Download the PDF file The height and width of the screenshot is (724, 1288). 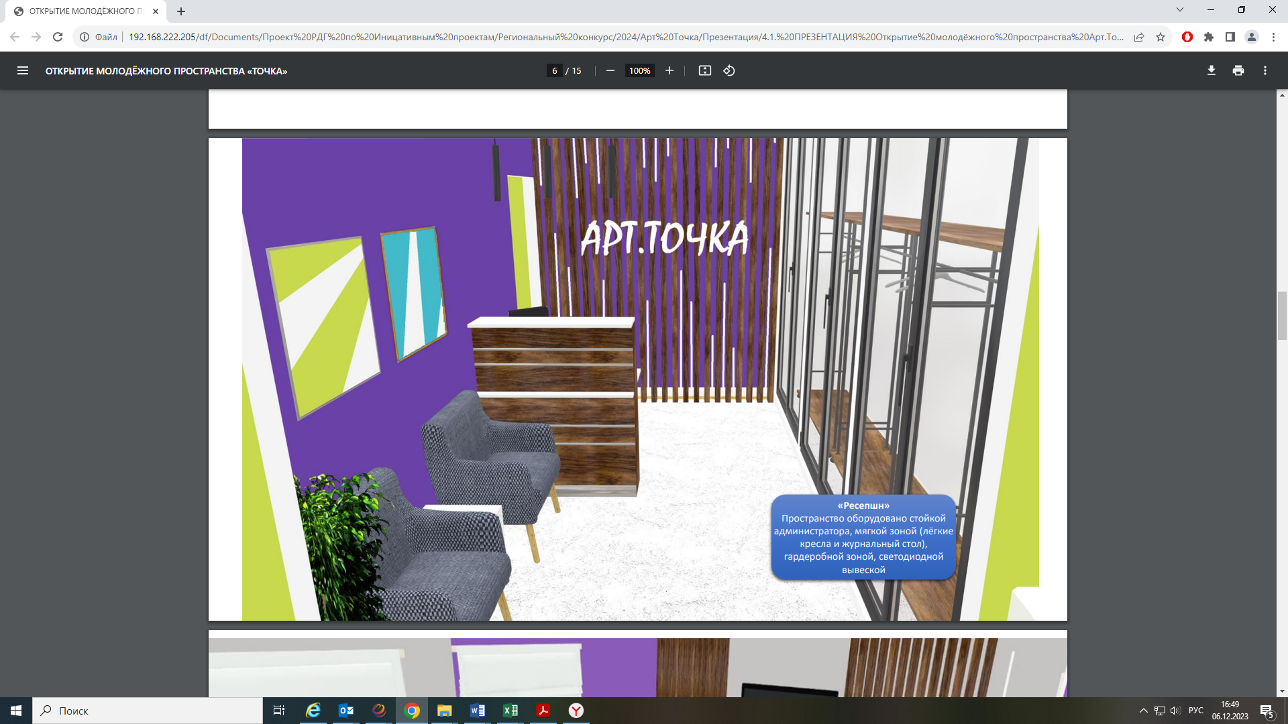click(x=1211, y=70)
